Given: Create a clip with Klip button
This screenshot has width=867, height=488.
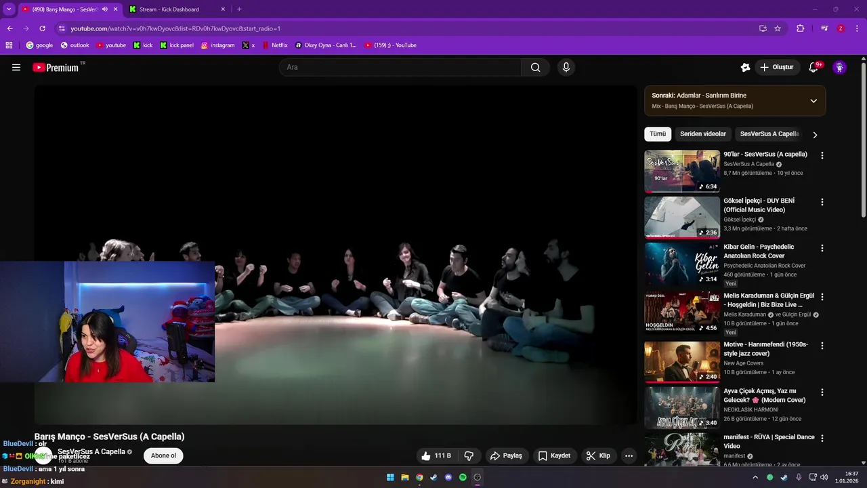Looking at the screenshot, I should pos(598,455).
